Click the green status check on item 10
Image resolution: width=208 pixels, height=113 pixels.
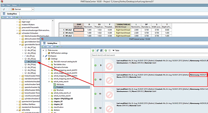(x=95, y=80)
